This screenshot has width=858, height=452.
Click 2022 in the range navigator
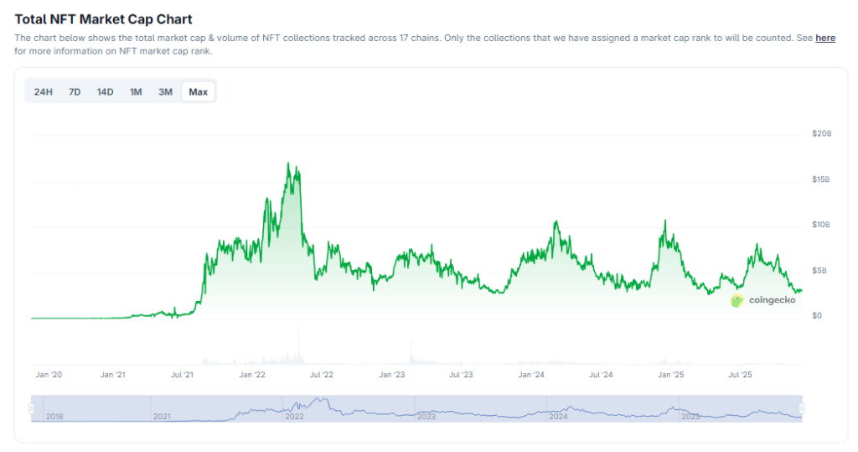point(294,416)
